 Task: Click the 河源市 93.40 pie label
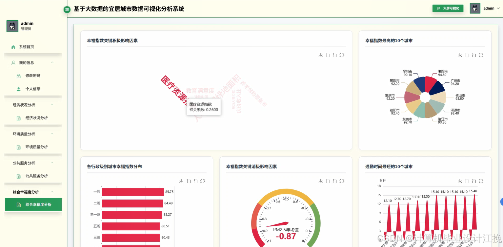455,112
